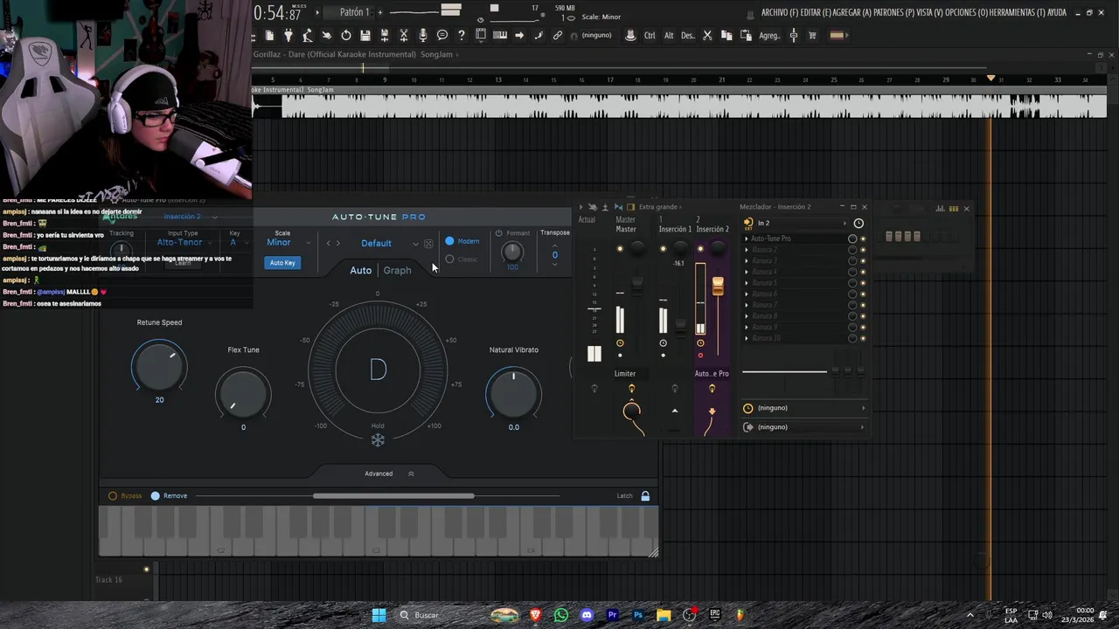Switch to the Auto tab
This screenshot has width=1119, height=629.
(360, 270)
